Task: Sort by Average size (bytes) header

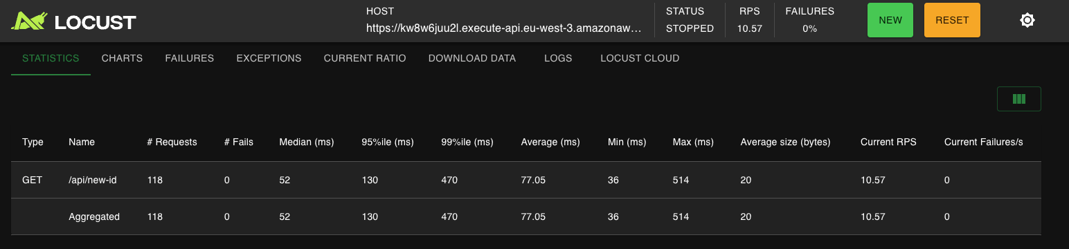Action: coord(785,142)
